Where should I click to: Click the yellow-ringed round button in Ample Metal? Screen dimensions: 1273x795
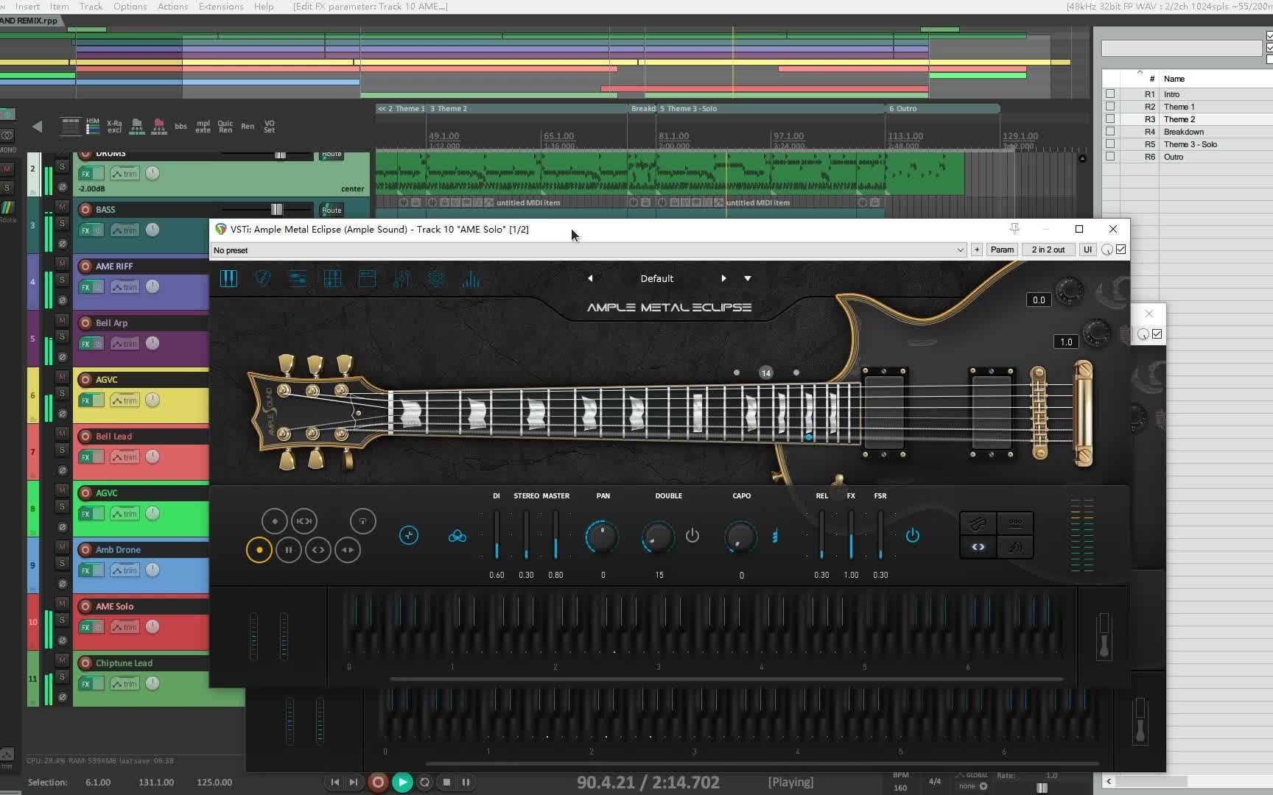(259, 550)
